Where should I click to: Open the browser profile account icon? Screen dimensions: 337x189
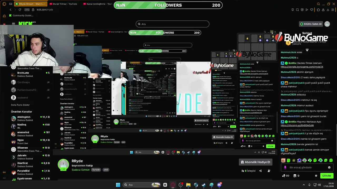point(323,10)
